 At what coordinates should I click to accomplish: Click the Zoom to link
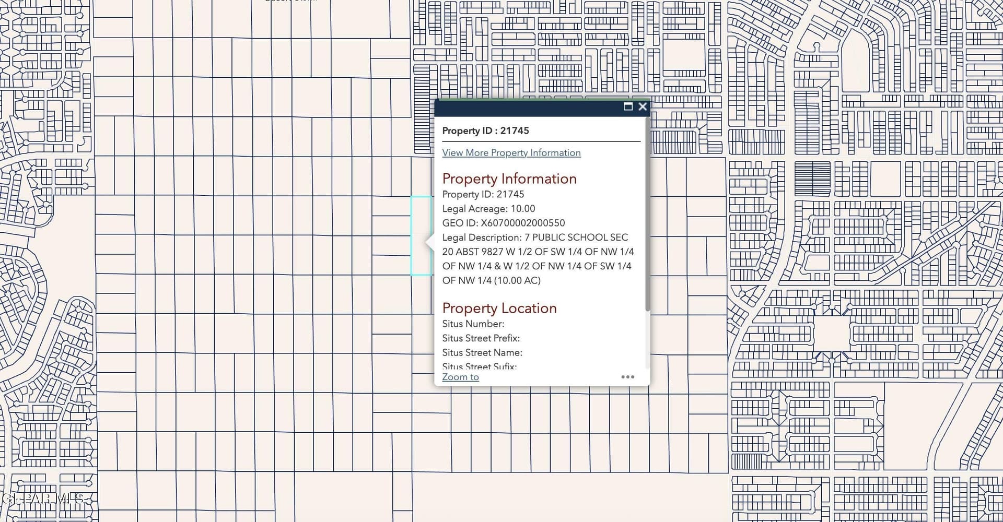tap(460, 377)
